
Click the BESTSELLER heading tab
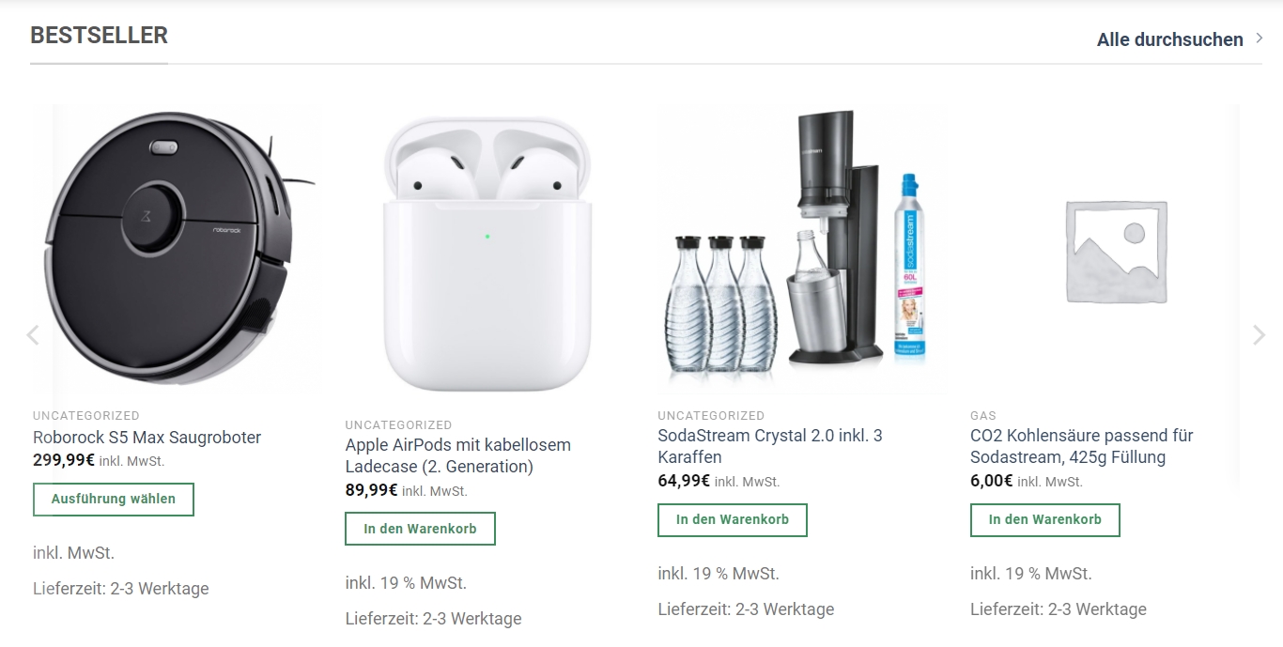click(100, 36)
